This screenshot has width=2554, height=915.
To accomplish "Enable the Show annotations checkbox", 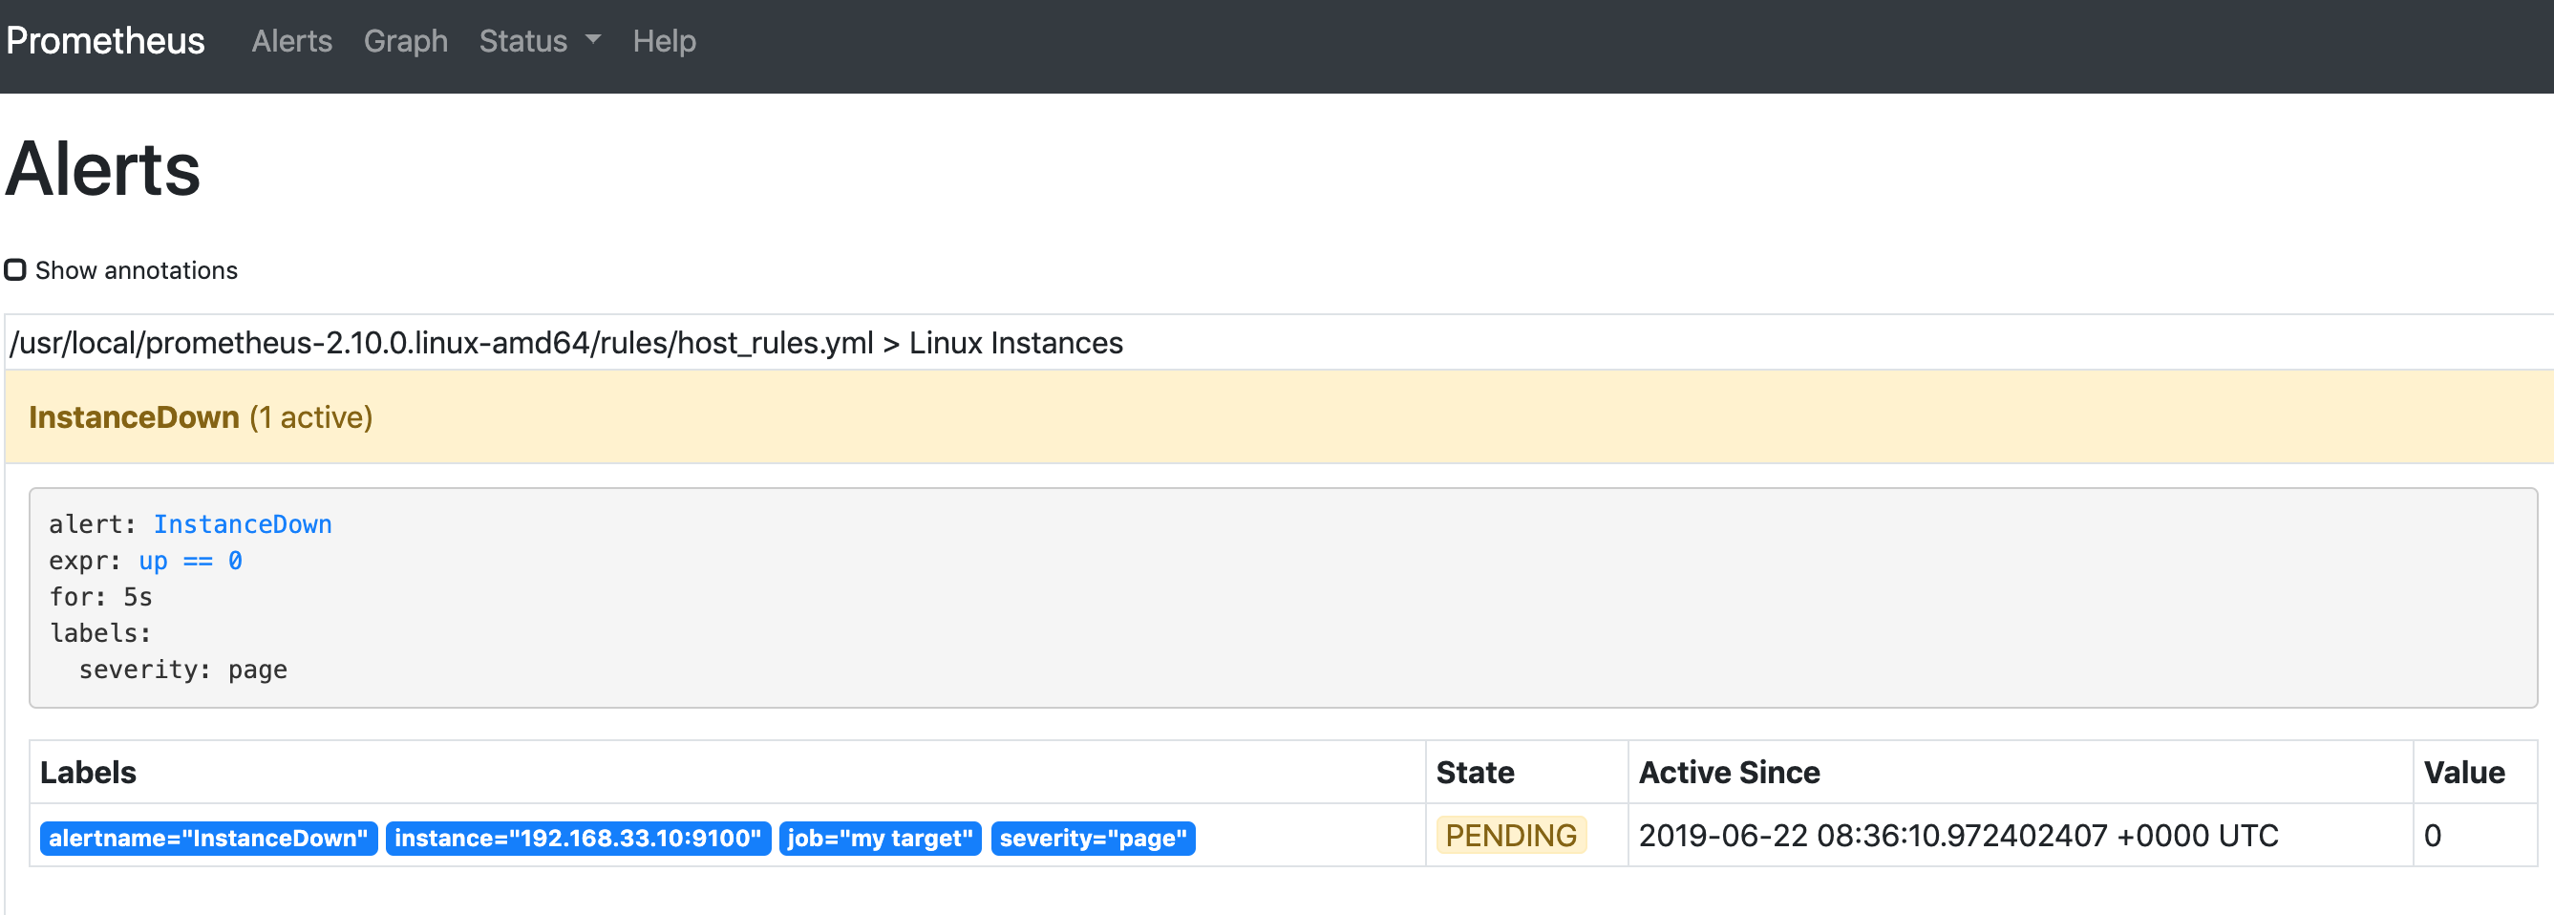I will click(x=15, y=269).
